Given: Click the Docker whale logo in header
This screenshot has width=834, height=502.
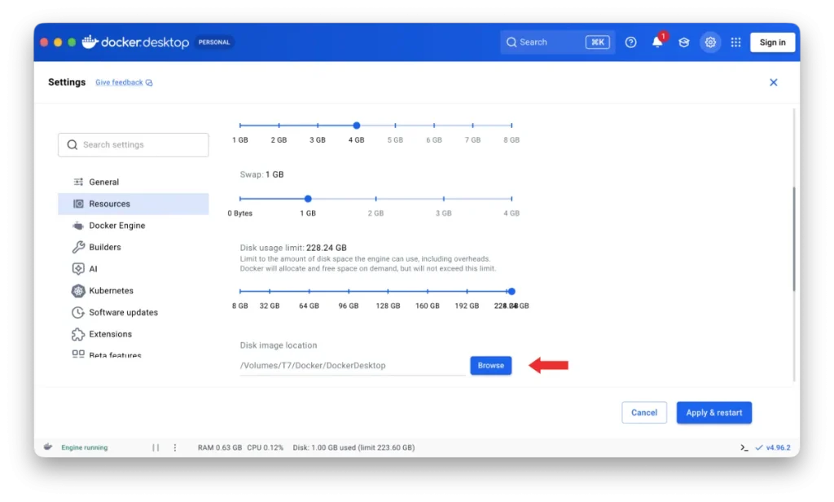Looking at the screenshot, I should pyautogui.click(x=90, y=42).
